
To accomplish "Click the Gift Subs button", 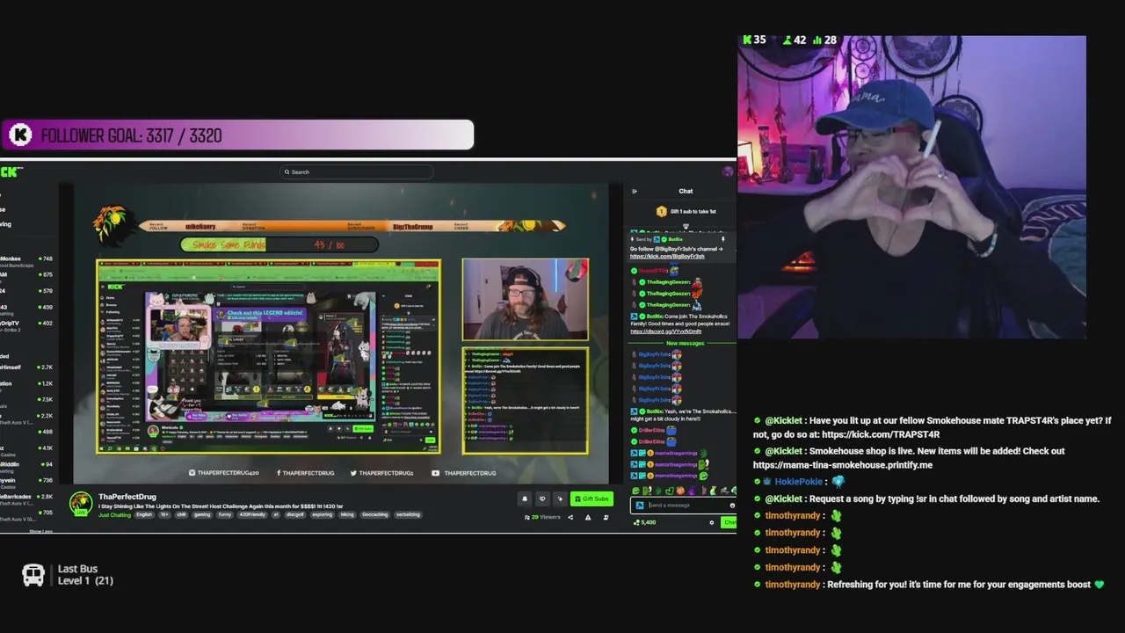I will tap(592, 498).
